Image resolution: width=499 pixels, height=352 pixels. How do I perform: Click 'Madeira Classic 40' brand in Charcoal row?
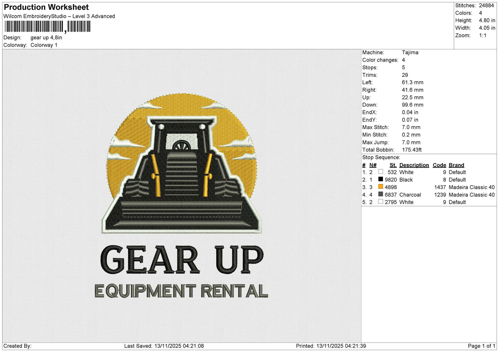[472, 194]
